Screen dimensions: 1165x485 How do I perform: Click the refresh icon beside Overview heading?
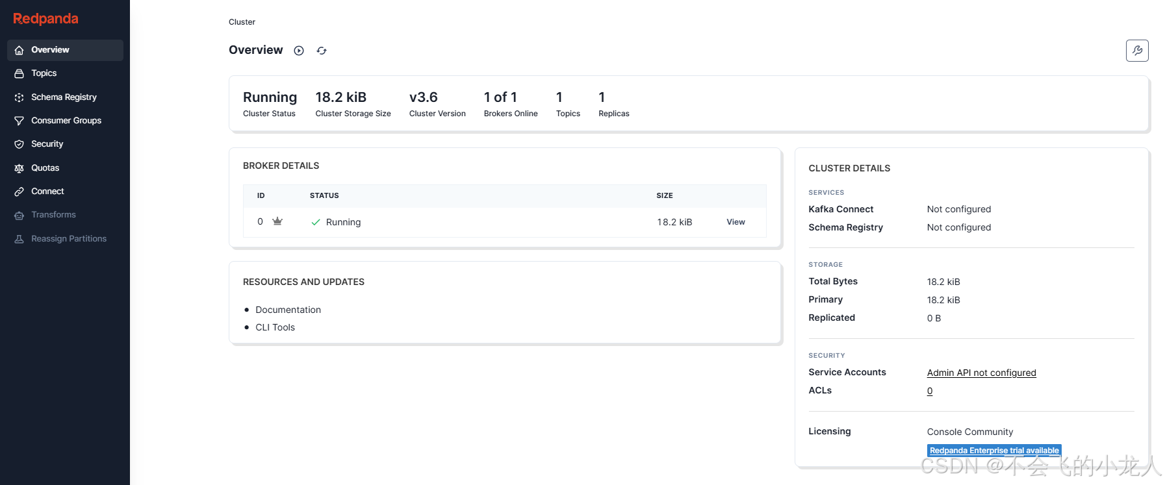(322, 51)
